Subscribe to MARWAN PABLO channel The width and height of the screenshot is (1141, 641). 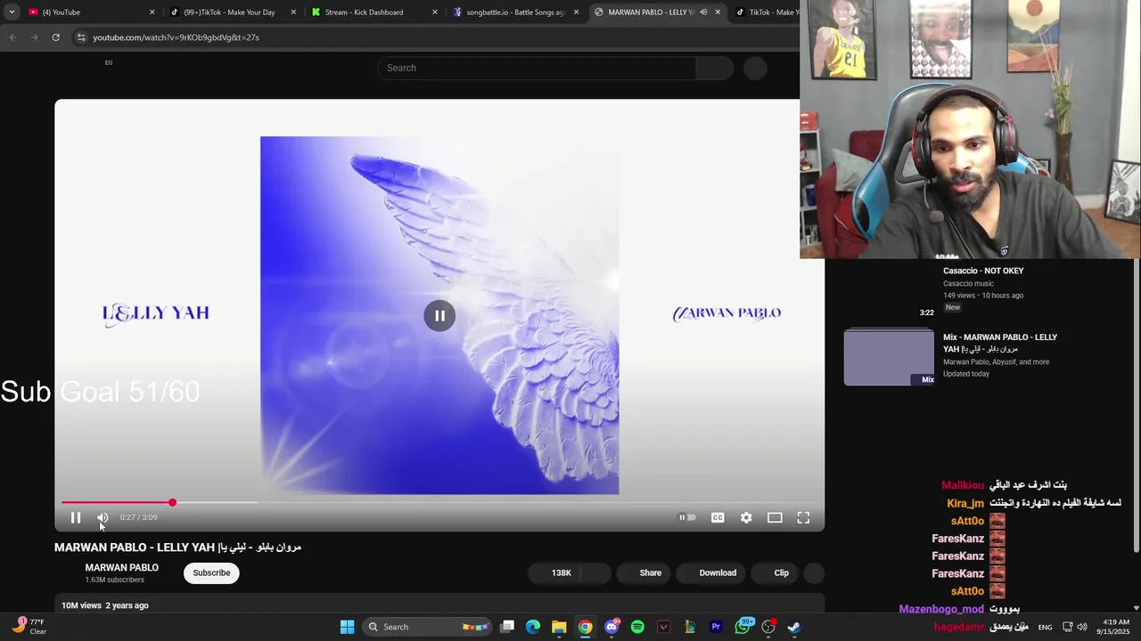pos(211,572)
